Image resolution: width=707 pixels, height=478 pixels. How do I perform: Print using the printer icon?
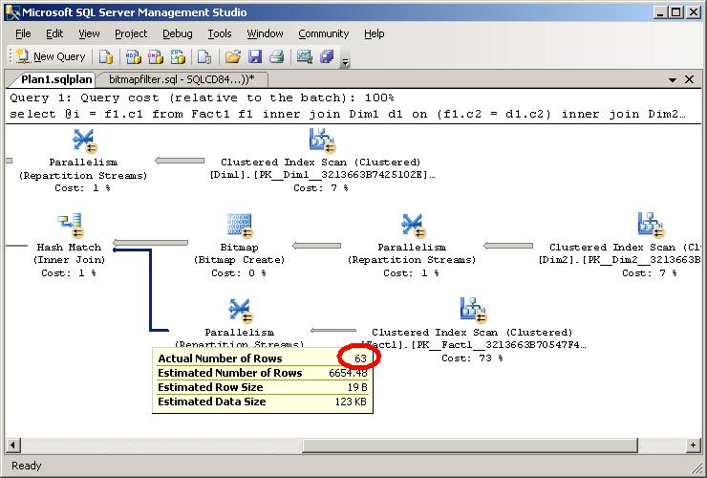(276, 56)
